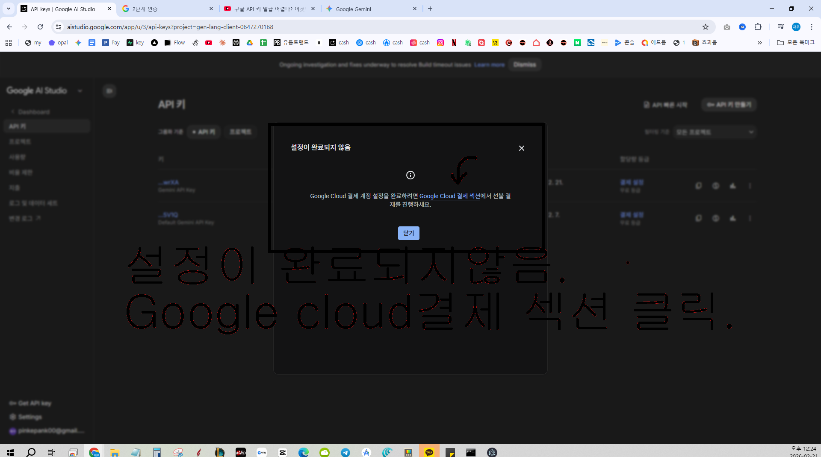Click the camera screenshot extension icon

click(x=727, y=27)
